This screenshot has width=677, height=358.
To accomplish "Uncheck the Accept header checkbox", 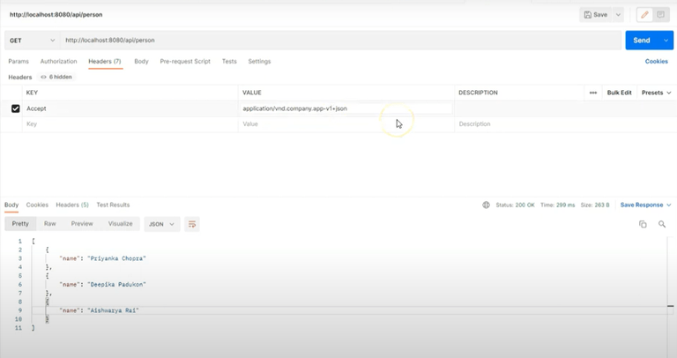I will pos(16,108).
